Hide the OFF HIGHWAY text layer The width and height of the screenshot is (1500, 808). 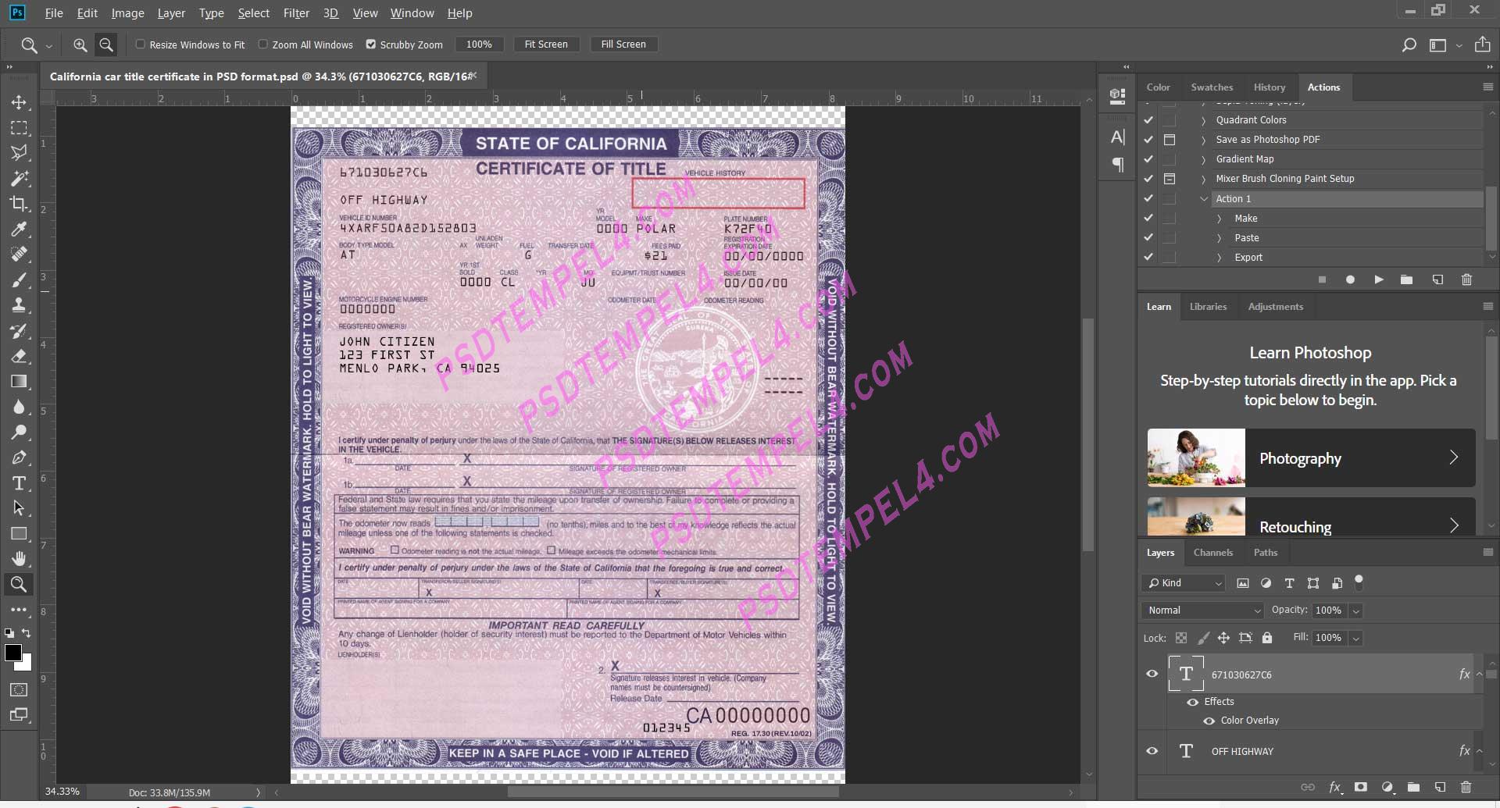tap(1152, 751)
